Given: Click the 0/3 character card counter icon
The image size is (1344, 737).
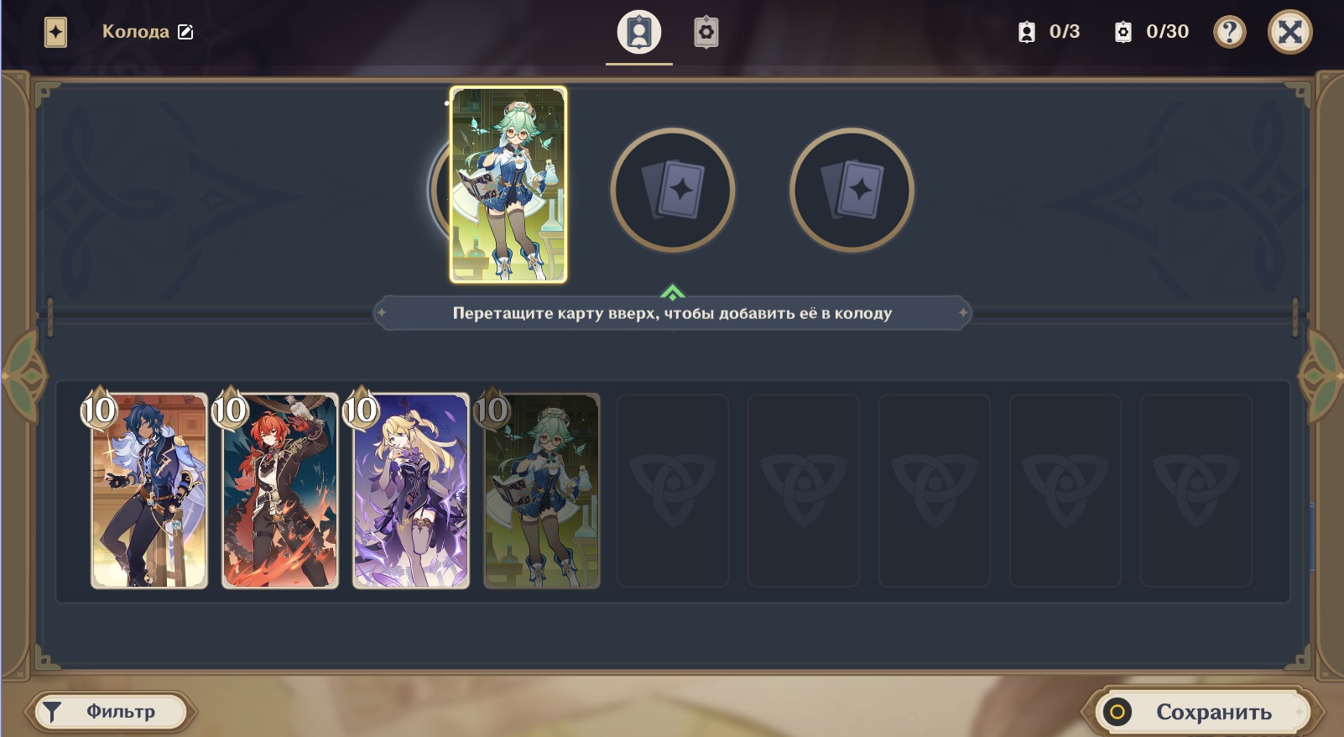Looking at the screenshot, I should pos(1026,32).
